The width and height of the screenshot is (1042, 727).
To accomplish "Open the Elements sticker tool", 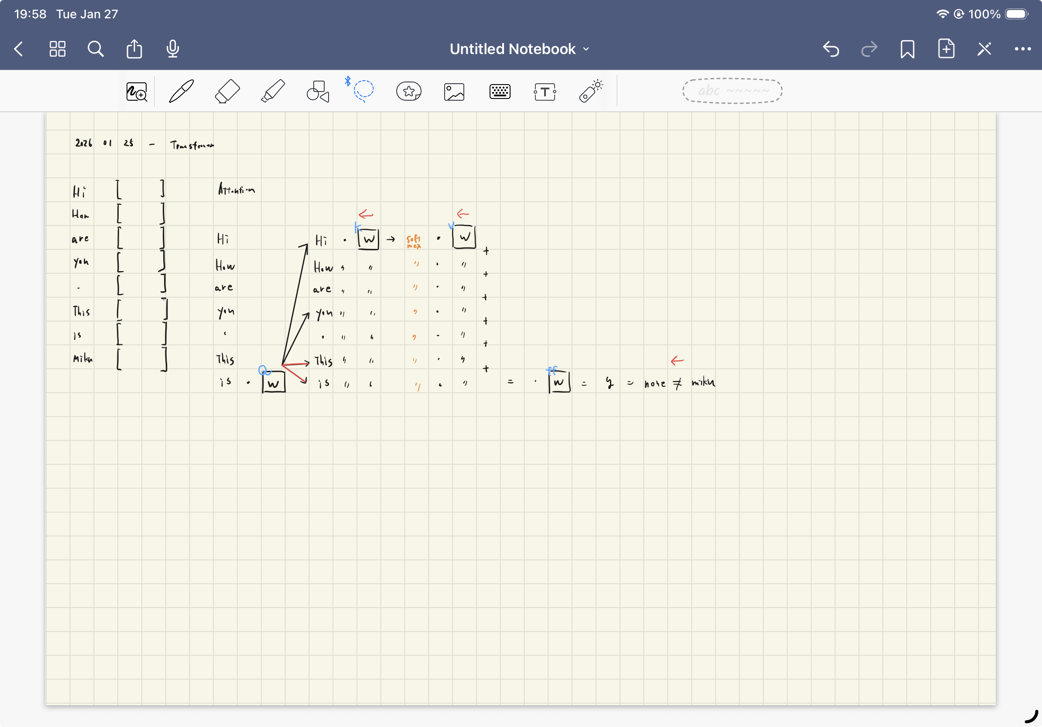I will click(408, 91).
